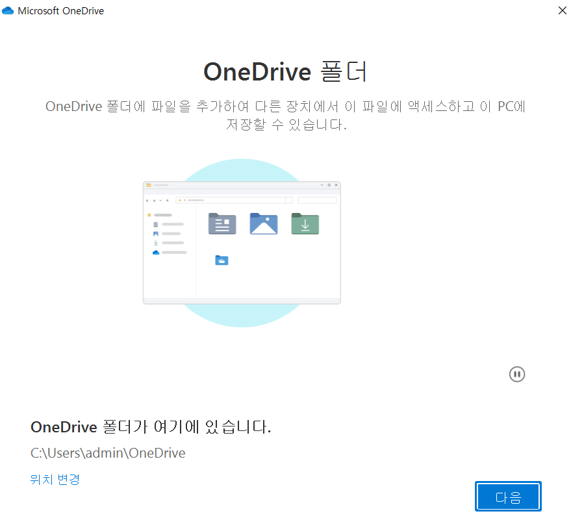571x531 pixels.
Task: Close the OneDrive setup window
Action: [561, 10]
